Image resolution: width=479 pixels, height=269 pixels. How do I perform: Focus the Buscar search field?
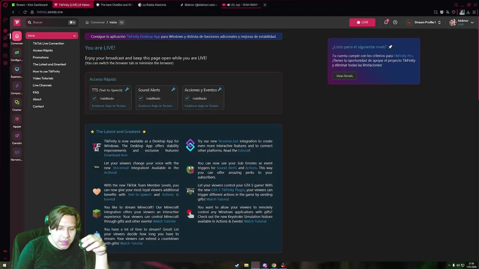(x=52, y=22)
